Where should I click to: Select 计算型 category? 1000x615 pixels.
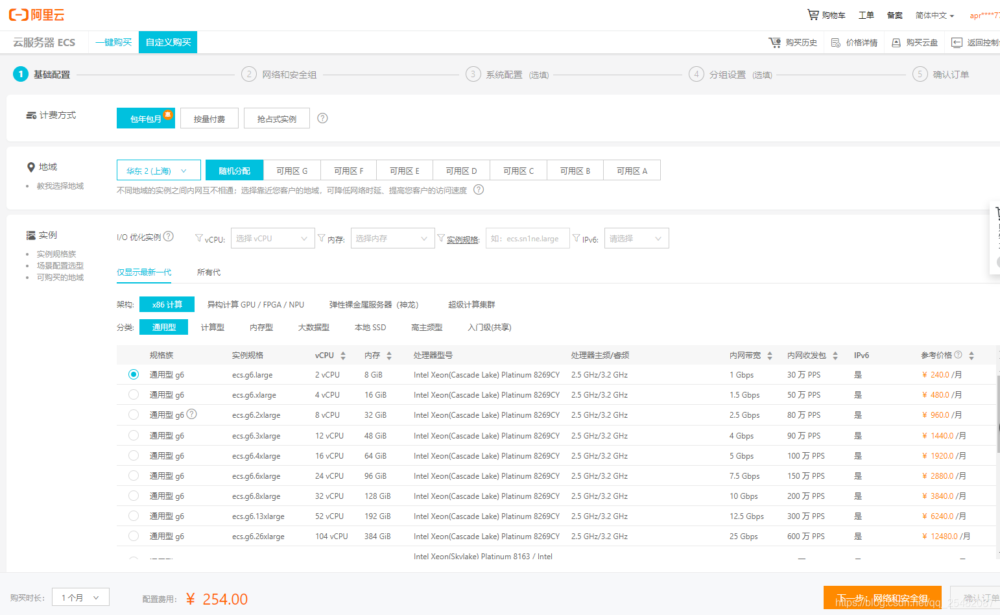point(213,327)
